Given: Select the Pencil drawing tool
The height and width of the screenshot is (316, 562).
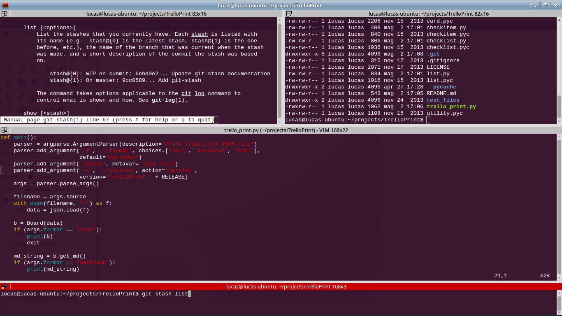Looking at the screenshot, I should pos(21,95).
